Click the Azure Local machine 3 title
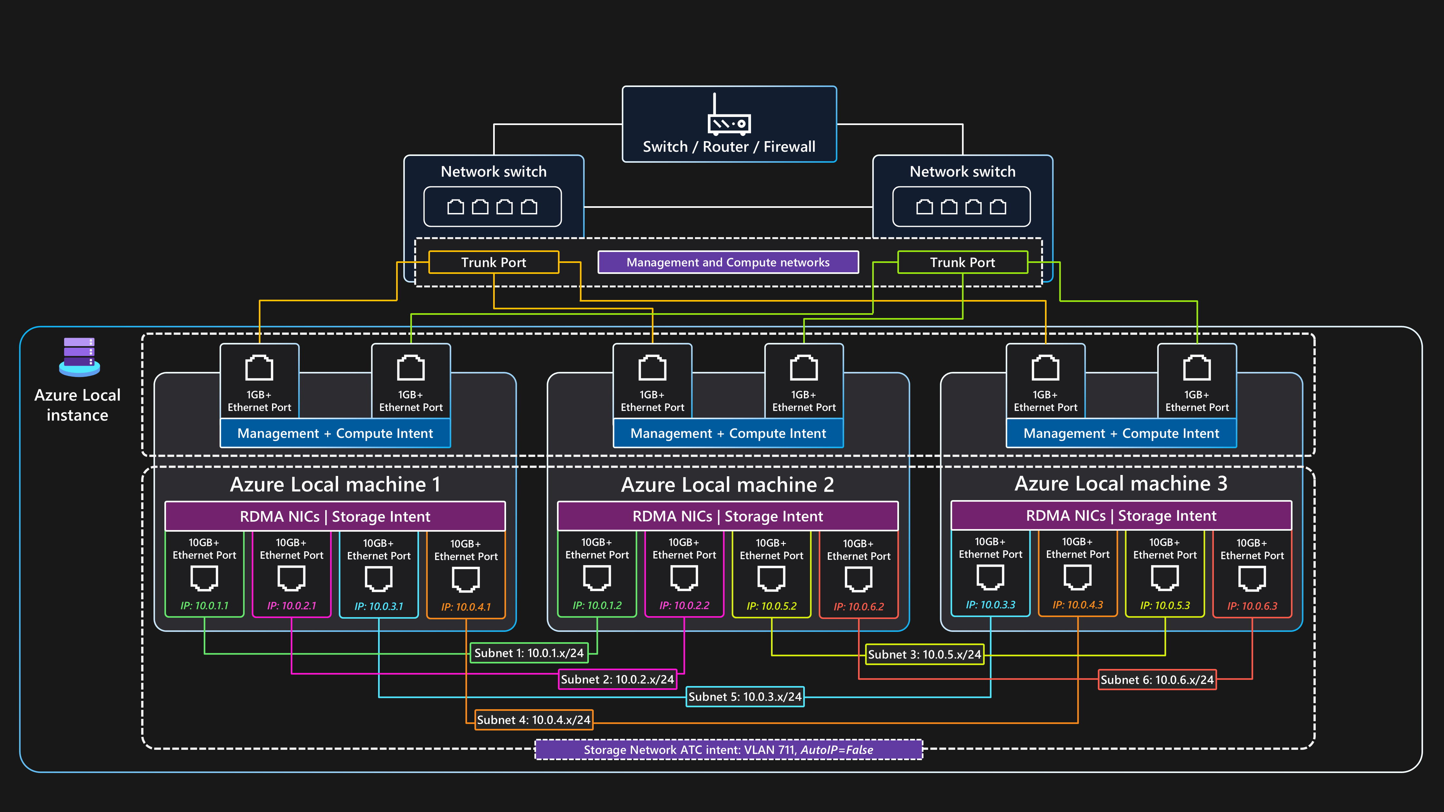1444x812 pixels. 1121,483
